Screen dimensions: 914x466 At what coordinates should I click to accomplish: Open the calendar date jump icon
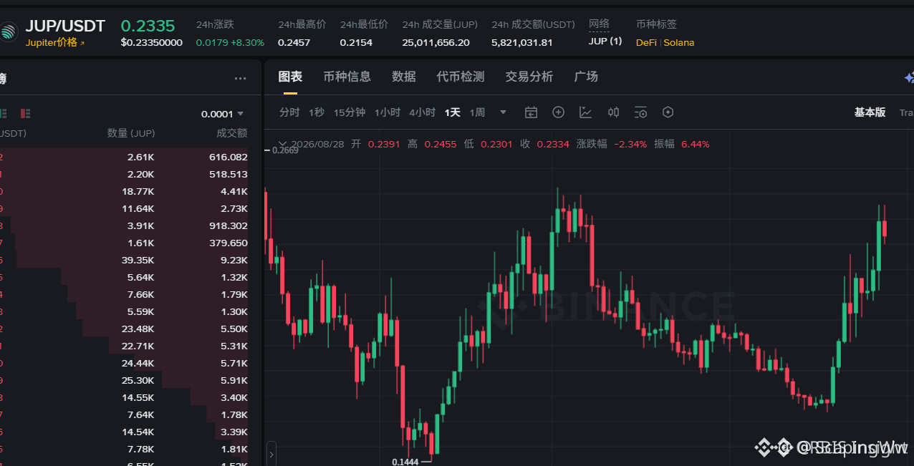[x=531, y=112]
